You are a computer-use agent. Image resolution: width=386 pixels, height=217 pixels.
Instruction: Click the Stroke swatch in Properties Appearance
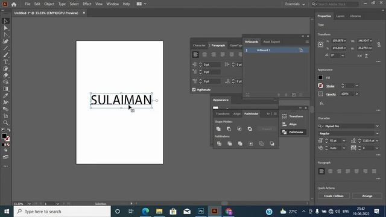pyautogui.click(x=320, y=86)
